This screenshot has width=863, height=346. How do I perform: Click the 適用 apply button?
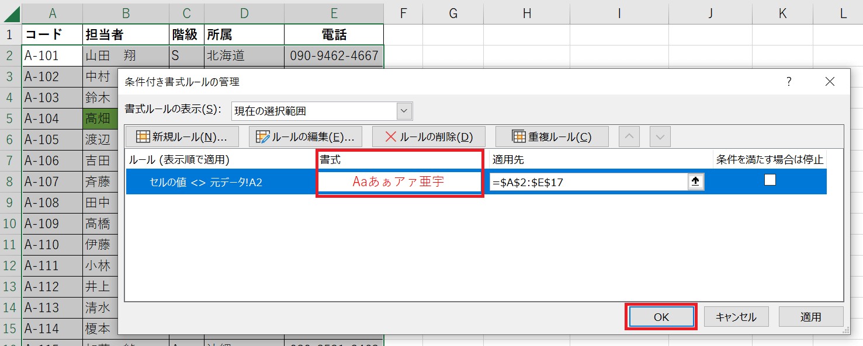coord(810,317)
